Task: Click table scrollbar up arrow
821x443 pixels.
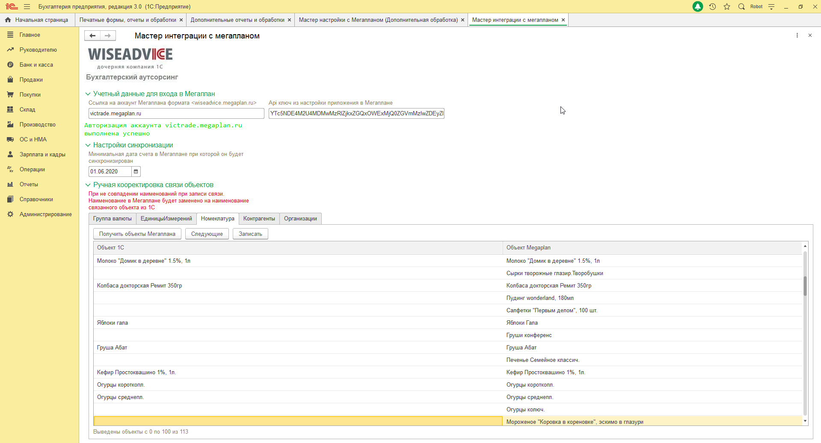Action: (805, 246)
